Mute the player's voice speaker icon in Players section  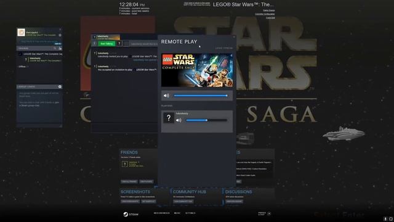click(x=179, y=120)
